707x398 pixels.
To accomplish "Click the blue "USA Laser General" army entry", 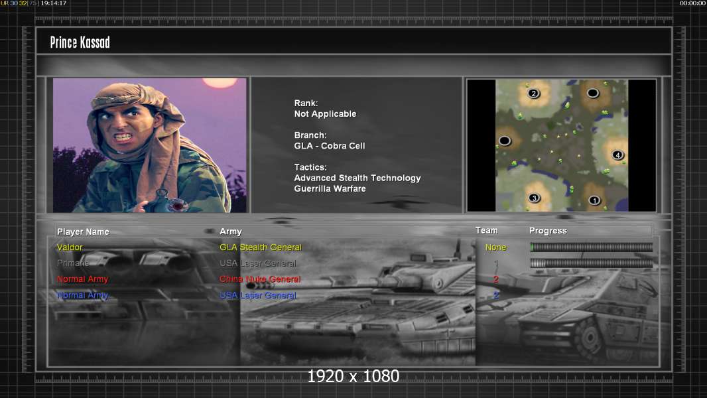I will click(258, 296).
